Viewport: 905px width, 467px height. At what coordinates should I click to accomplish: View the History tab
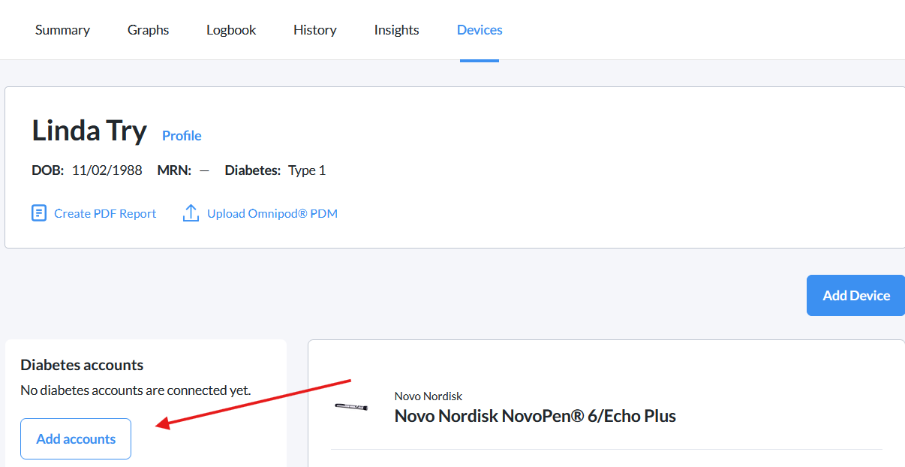(315, 30)
